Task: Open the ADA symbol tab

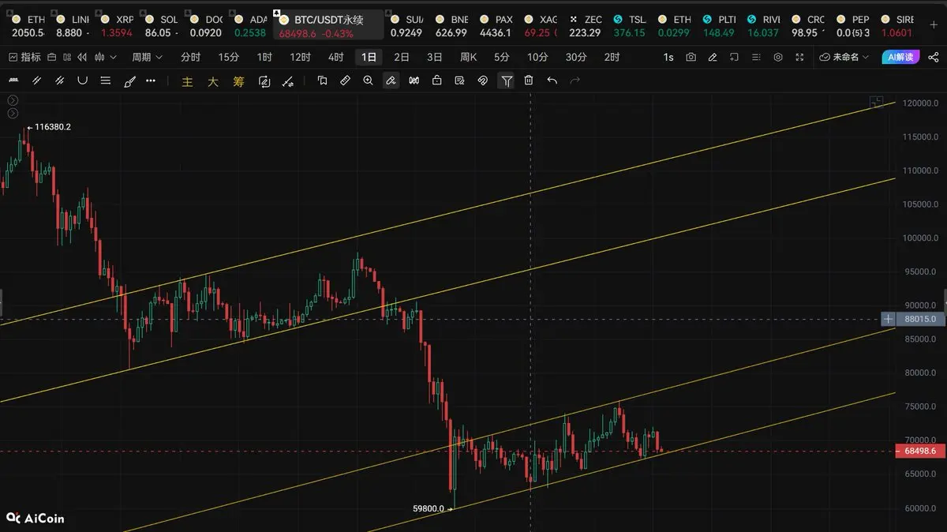Action: coord(249,26)
